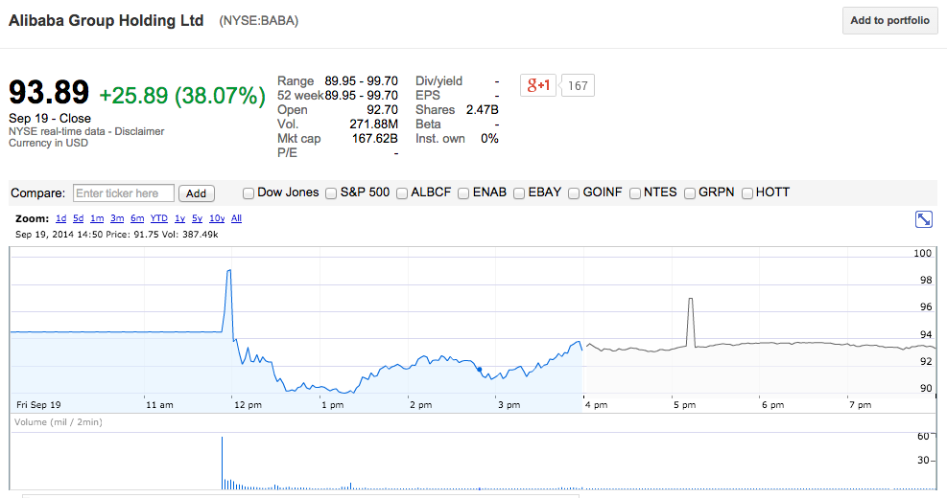Pick the 1y zoom range
The height and width of the screenshot is (498, 947).
180,218
